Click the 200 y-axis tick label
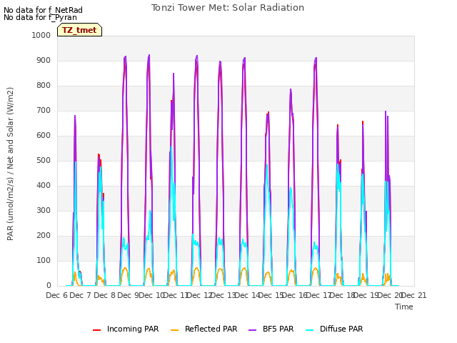The width and height of the screenshot is (457, 343). click(x=44, y=236)
